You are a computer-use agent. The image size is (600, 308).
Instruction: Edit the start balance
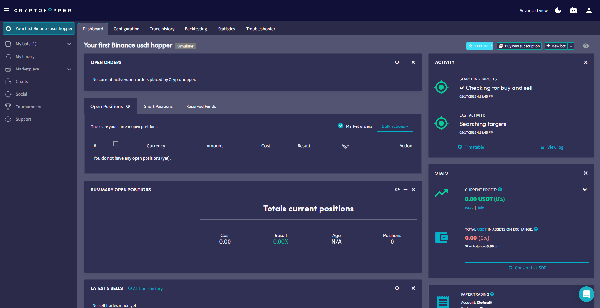tap(498, 247)
